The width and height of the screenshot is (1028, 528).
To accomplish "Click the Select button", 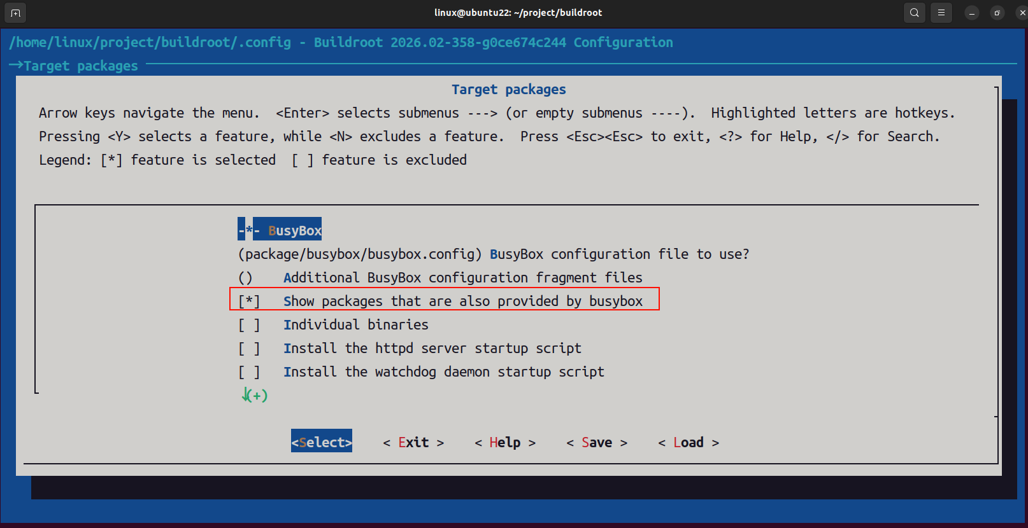I will coord(322,442).
